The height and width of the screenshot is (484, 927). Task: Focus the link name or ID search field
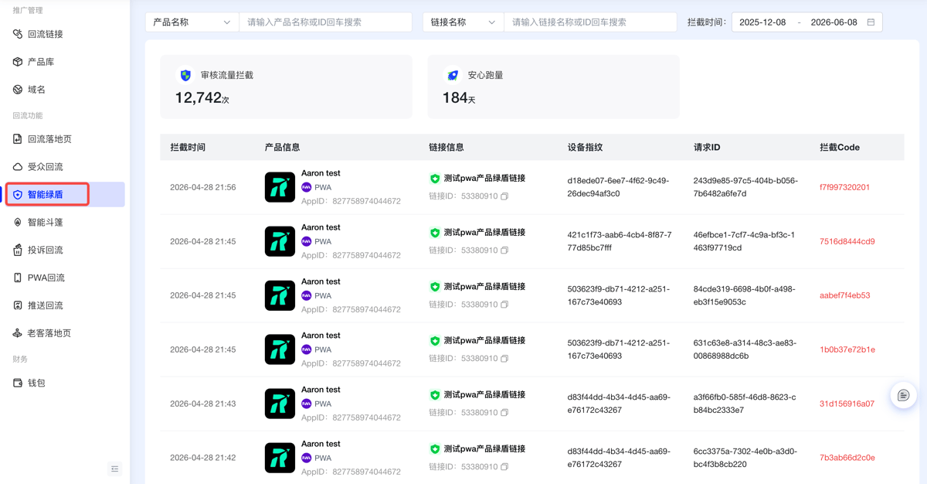[x=590, y=22]
